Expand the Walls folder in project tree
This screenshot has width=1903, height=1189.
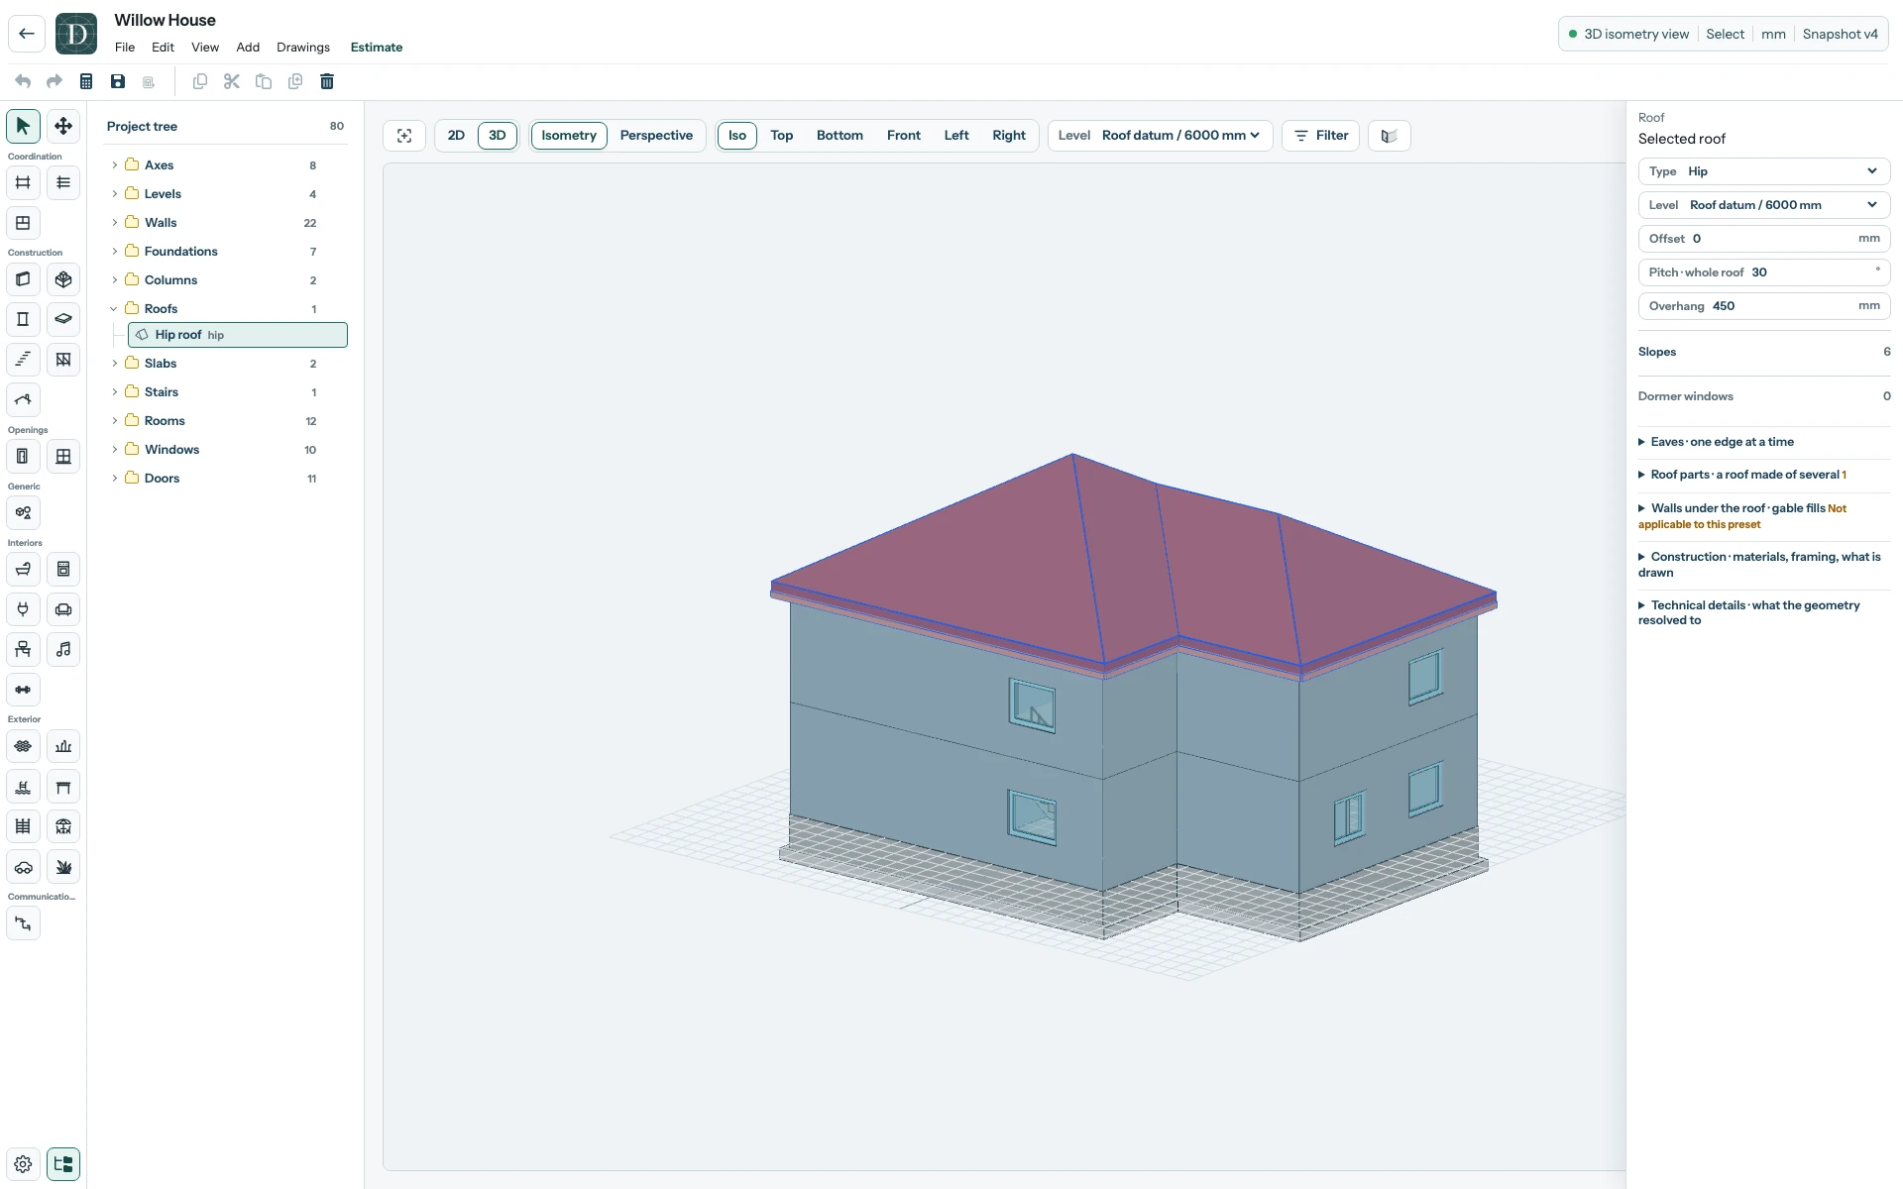coord(115,223)
